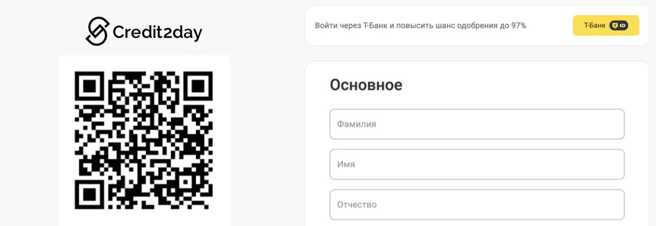656x226 pixels.
Task: Click the Т-Банк ID login button
Action: click(606, 26)
